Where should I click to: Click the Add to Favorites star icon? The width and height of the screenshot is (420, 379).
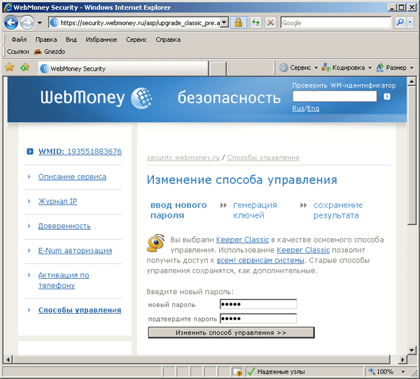tap(25, 67)
